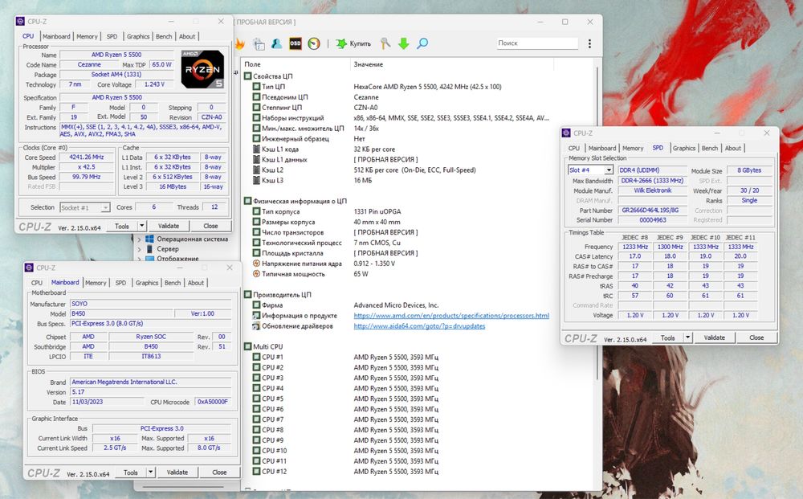Follow the aida64.com driver updates link
The width and height of the screenshot is (803, 499).
pos(419,326)
